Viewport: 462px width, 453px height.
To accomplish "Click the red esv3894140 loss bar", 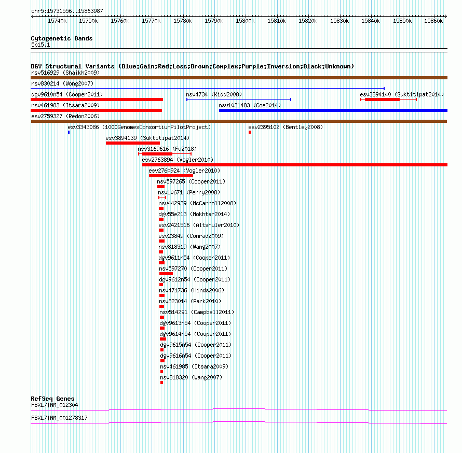I will click(382, 100).
